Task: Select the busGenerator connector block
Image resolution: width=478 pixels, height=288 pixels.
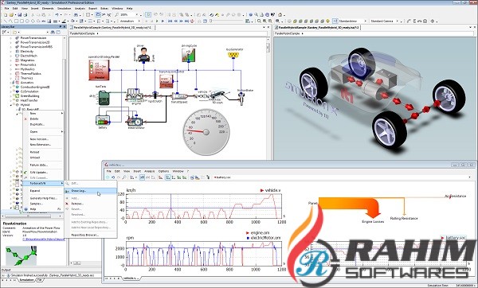Action: coord(233,55)
